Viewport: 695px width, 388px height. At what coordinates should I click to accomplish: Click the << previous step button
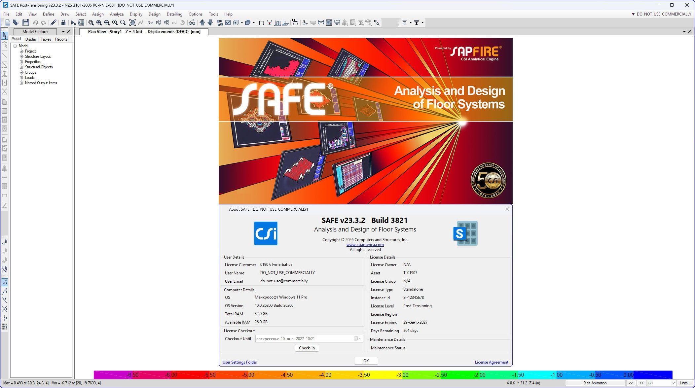631,383
